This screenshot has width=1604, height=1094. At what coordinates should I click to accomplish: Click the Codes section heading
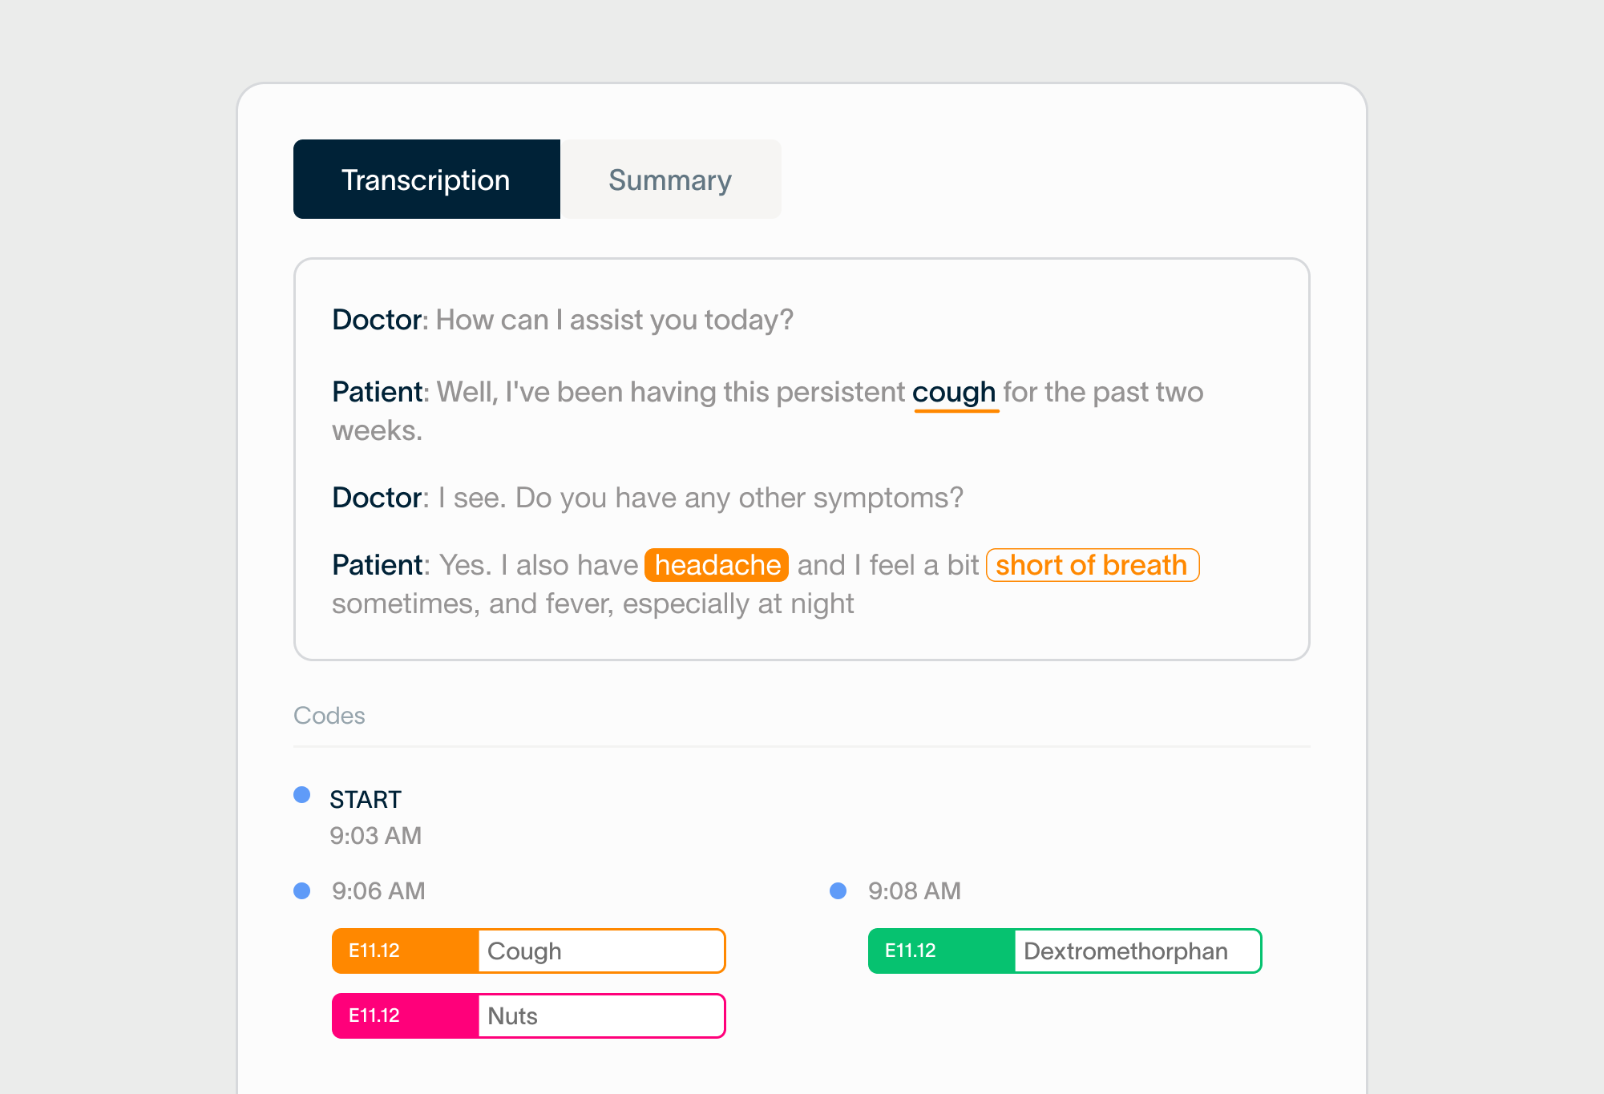(x=329, y=716)
